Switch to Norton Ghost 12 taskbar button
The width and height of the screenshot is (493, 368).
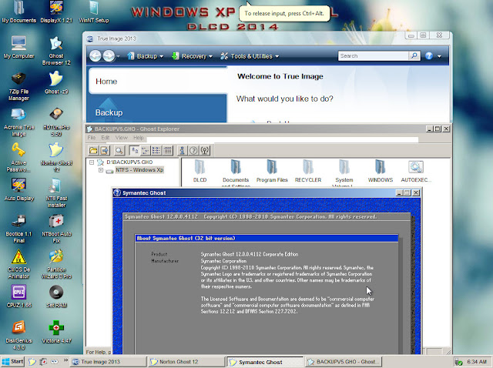(186, 362)
